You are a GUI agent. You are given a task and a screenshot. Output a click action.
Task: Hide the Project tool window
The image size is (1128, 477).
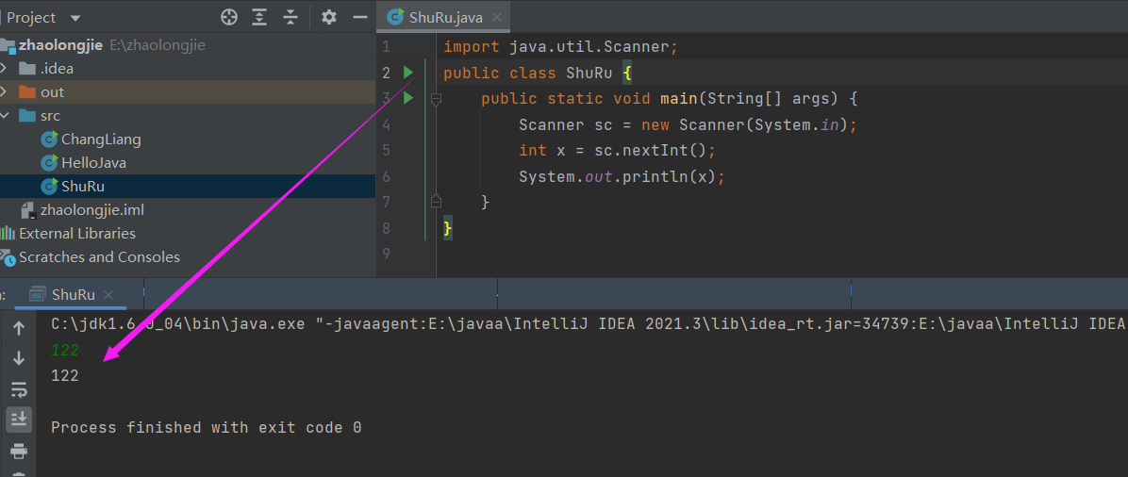click(360, 17)
